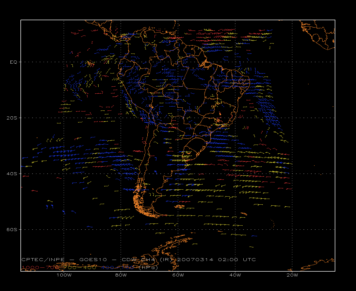Click the 60S latitude label
The height and width of the screenshot is (291, 356).
click(x=12, y=229)
